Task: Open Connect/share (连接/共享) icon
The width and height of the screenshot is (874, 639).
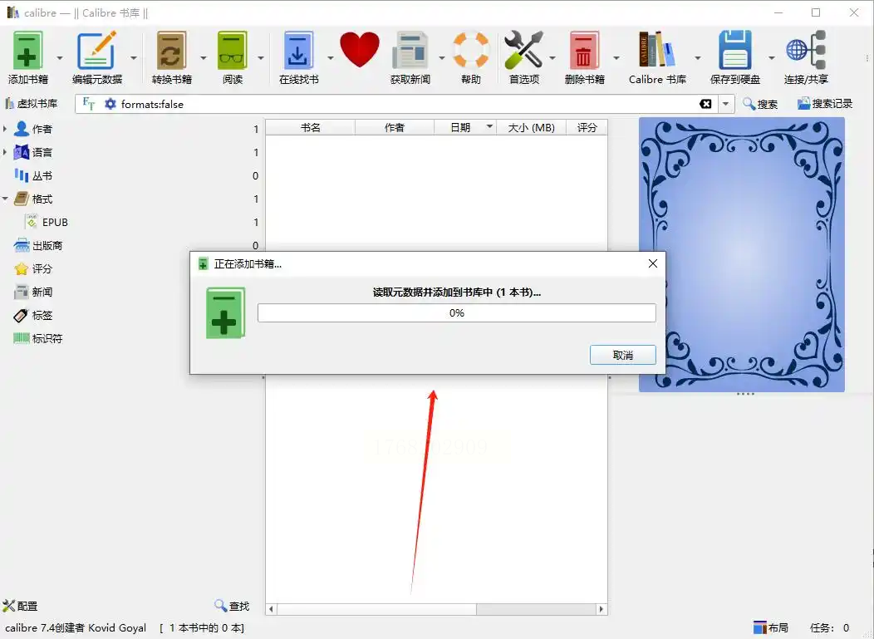Action: pos(806,51)
